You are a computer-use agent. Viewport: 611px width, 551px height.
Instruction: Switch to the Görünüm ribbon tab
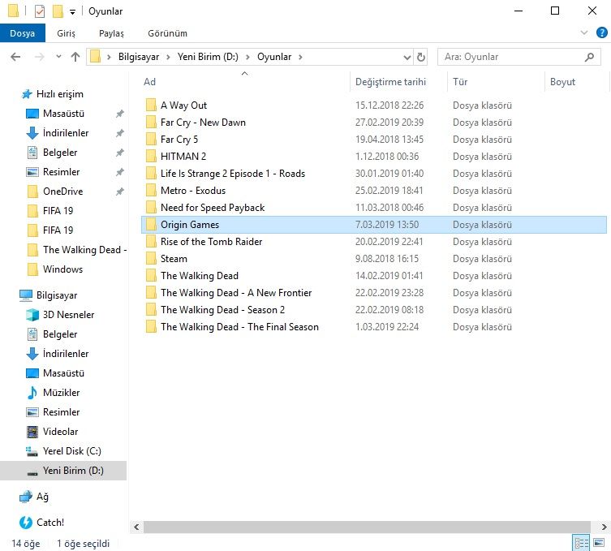tap(167, 33)
